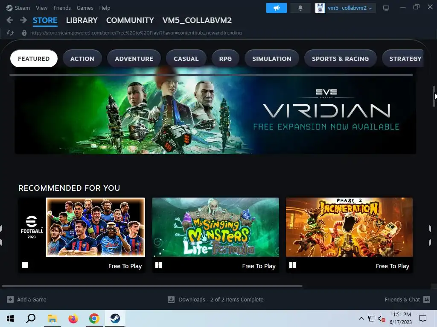Click the padlock security icon
This screenshot has height=327, width=437.
(x=24, y=33)
